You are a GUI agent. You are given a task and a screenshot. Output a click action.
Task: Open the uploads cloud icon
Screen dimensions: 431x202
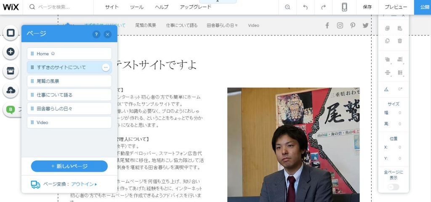coord(11,90)
